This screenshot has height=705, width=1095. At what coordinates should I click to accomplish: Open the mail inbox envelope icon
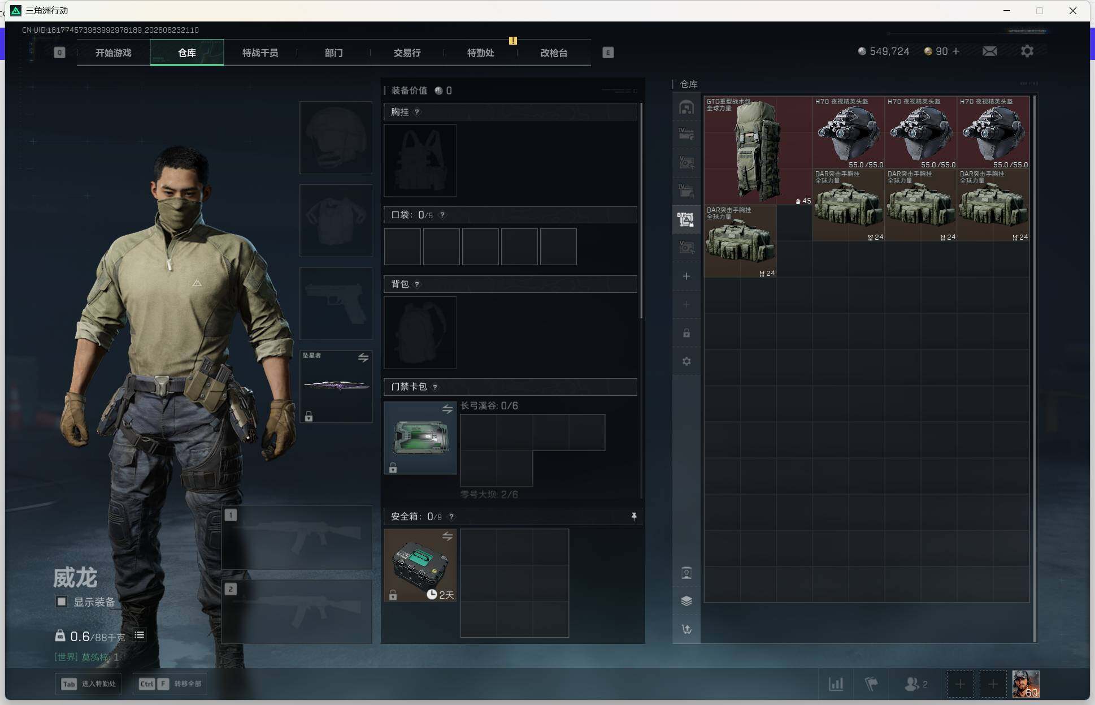pos(989,51)
